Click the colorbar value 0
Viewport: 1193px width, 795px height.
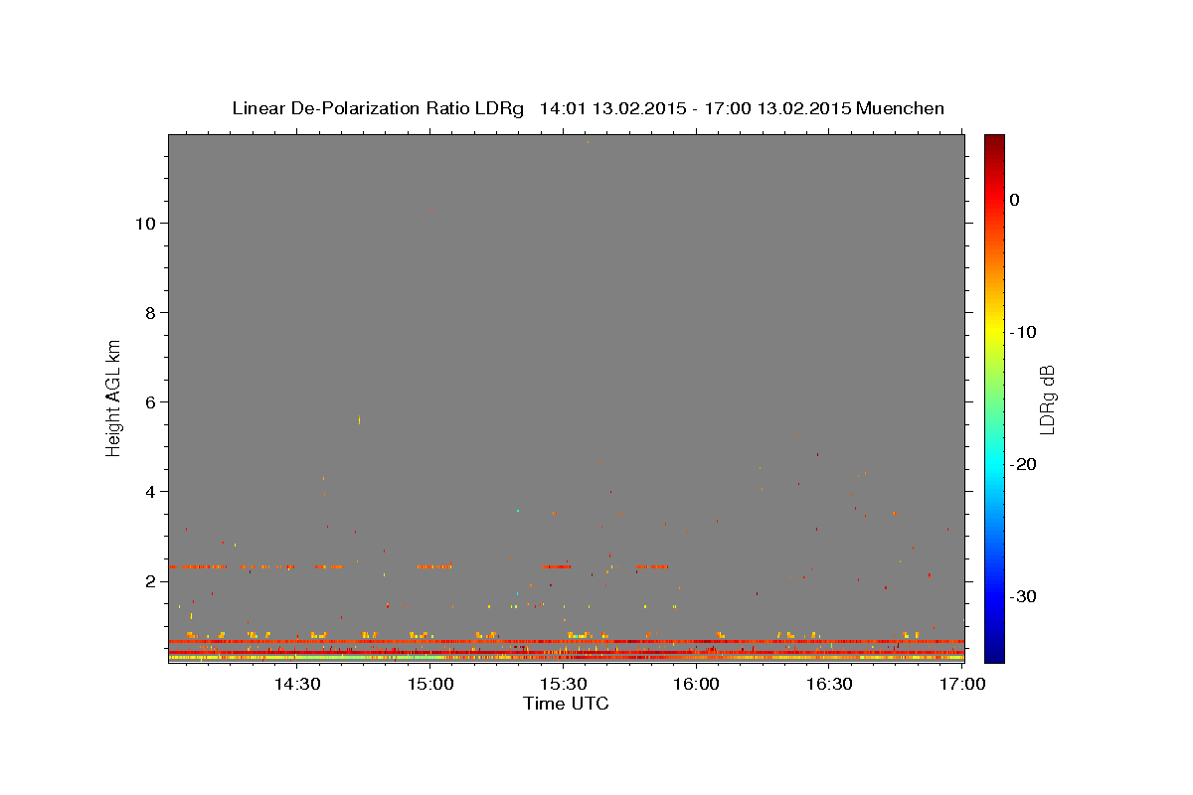pos(1015,200)
